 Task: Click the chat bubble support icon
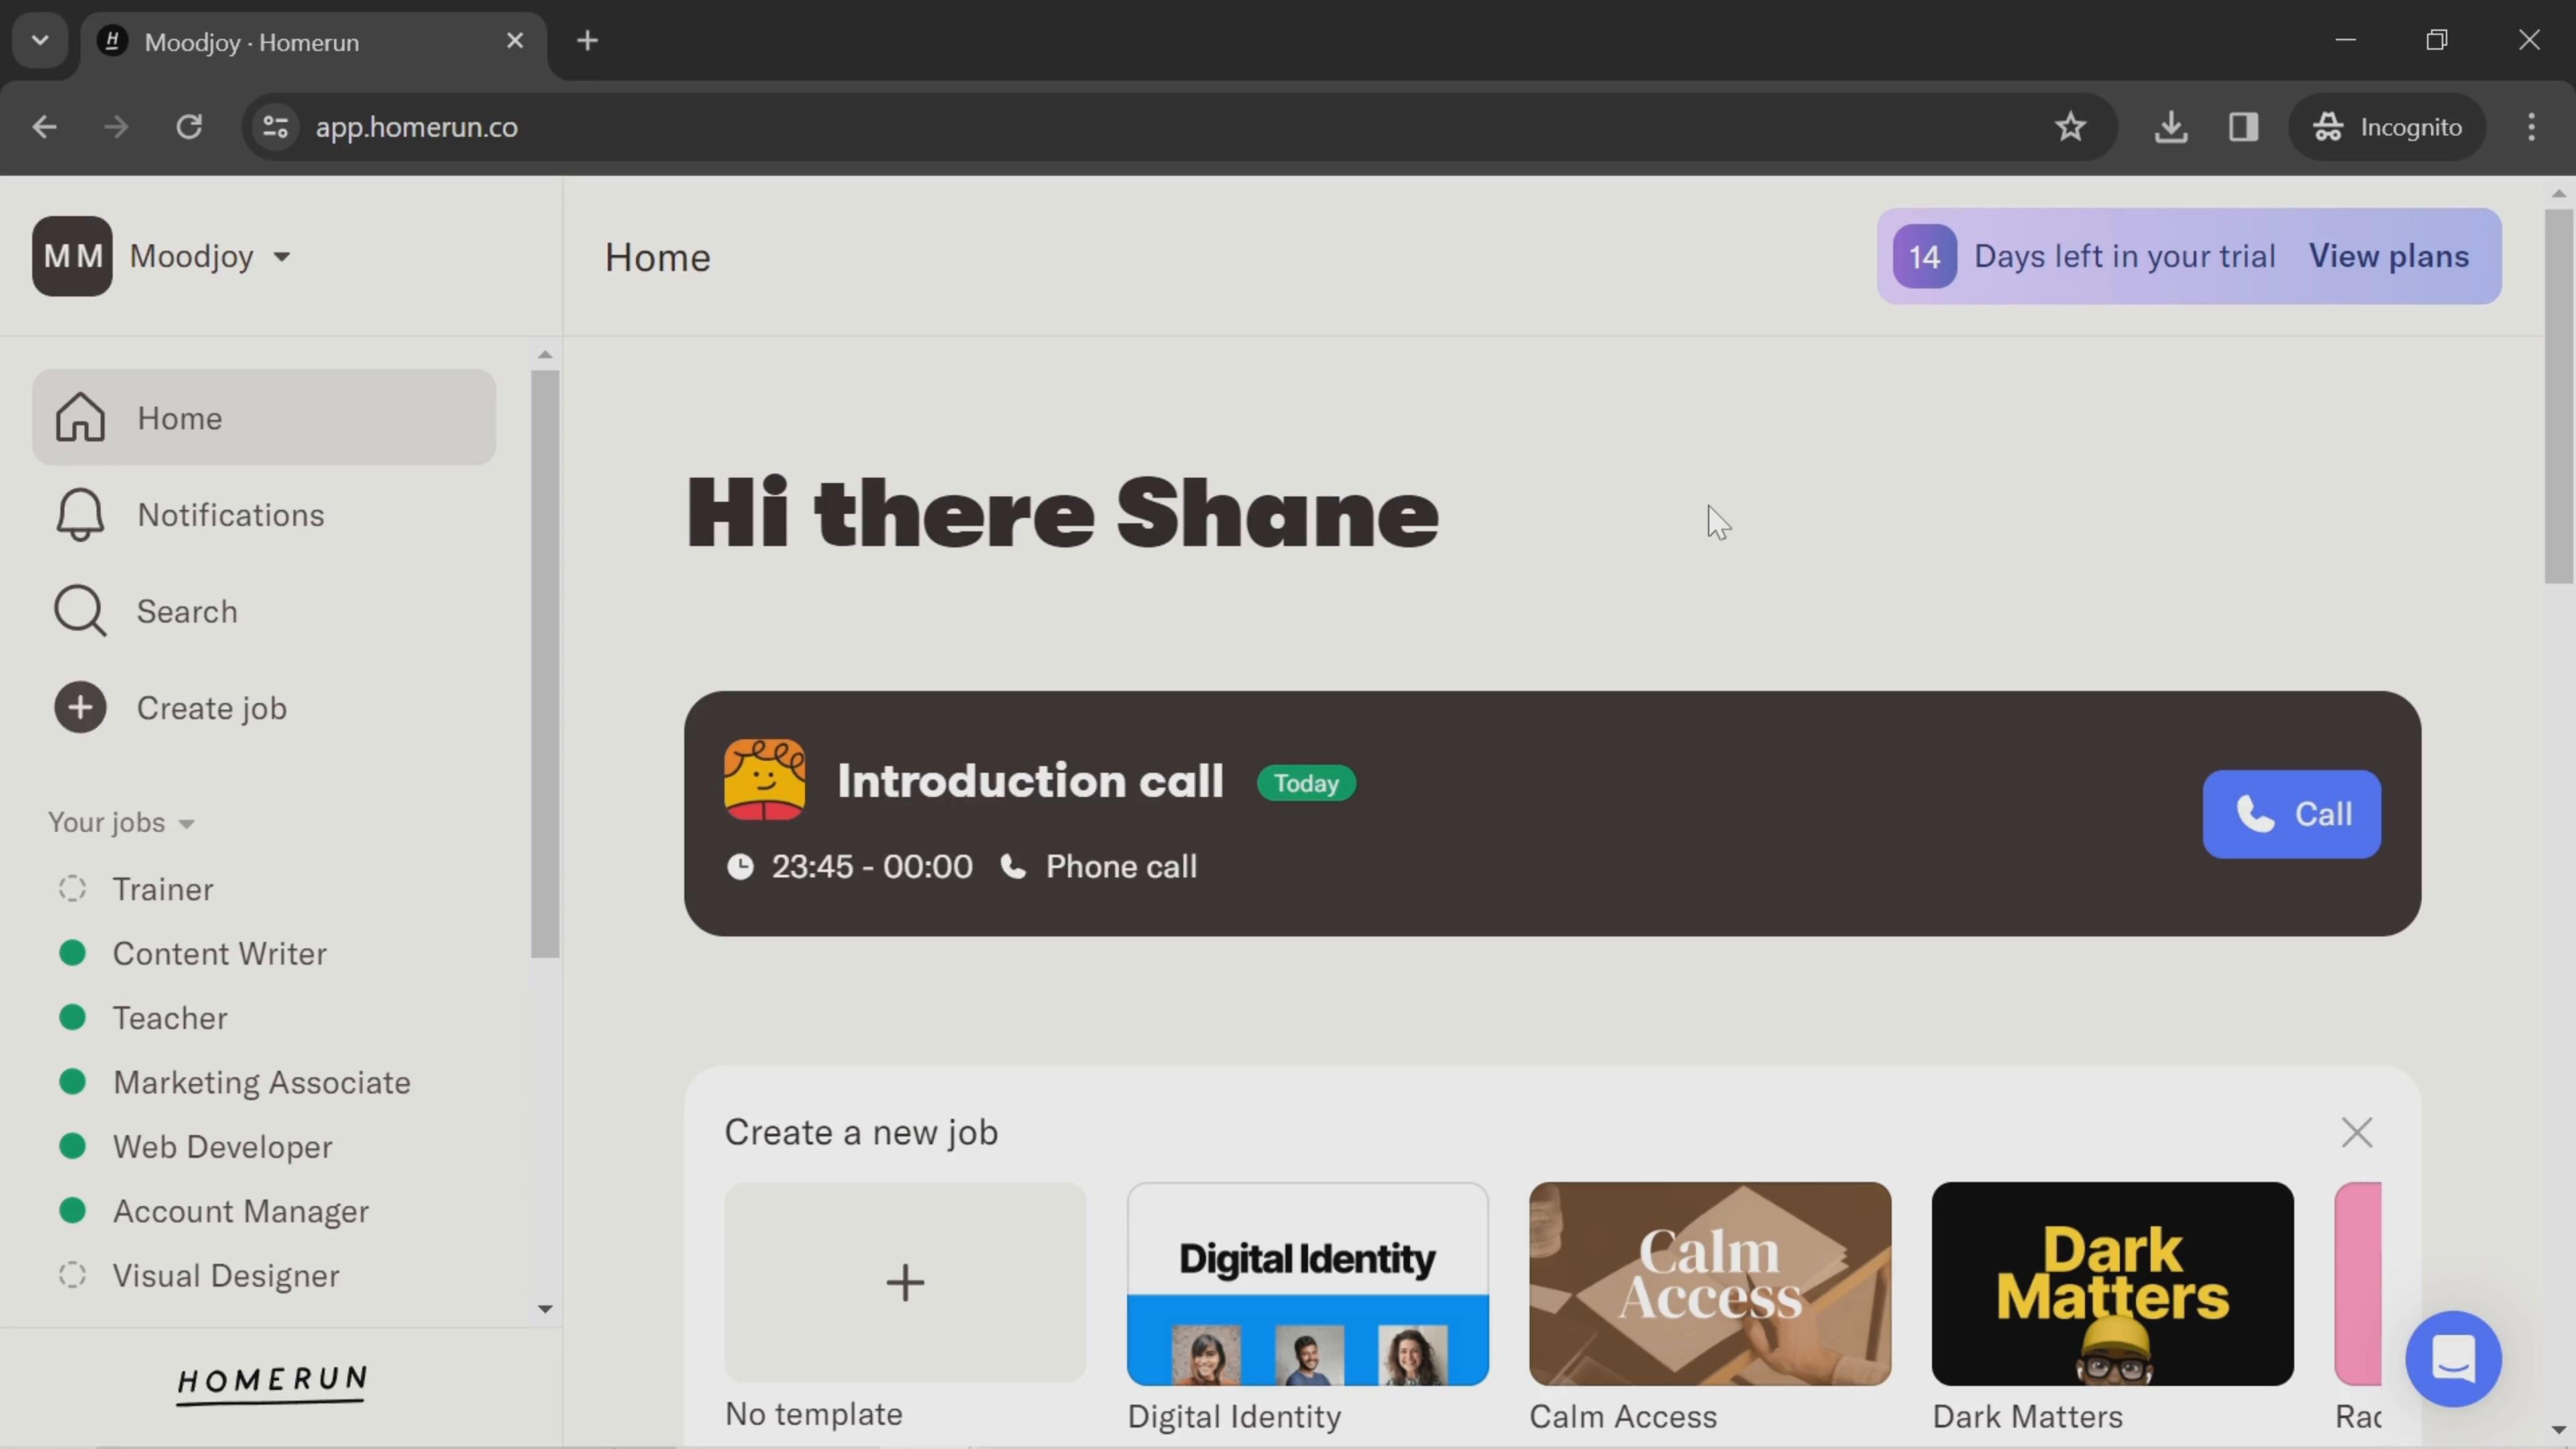2457,1360
